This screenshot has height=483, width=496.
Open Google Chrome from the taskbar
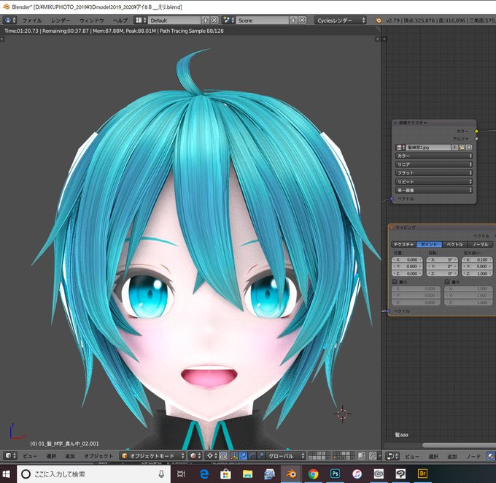click(x=313, y=474)
